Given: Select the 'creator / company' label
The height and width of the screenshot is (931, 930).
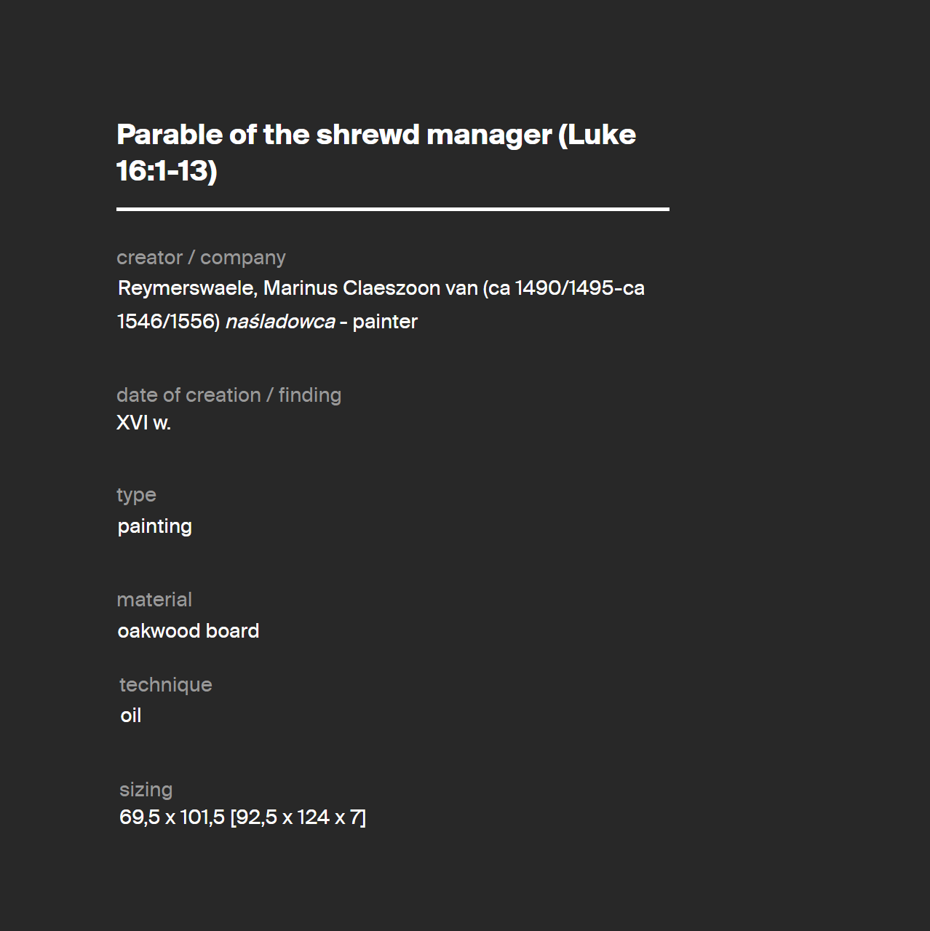Looking at the screenshot, I should [201, 258].
